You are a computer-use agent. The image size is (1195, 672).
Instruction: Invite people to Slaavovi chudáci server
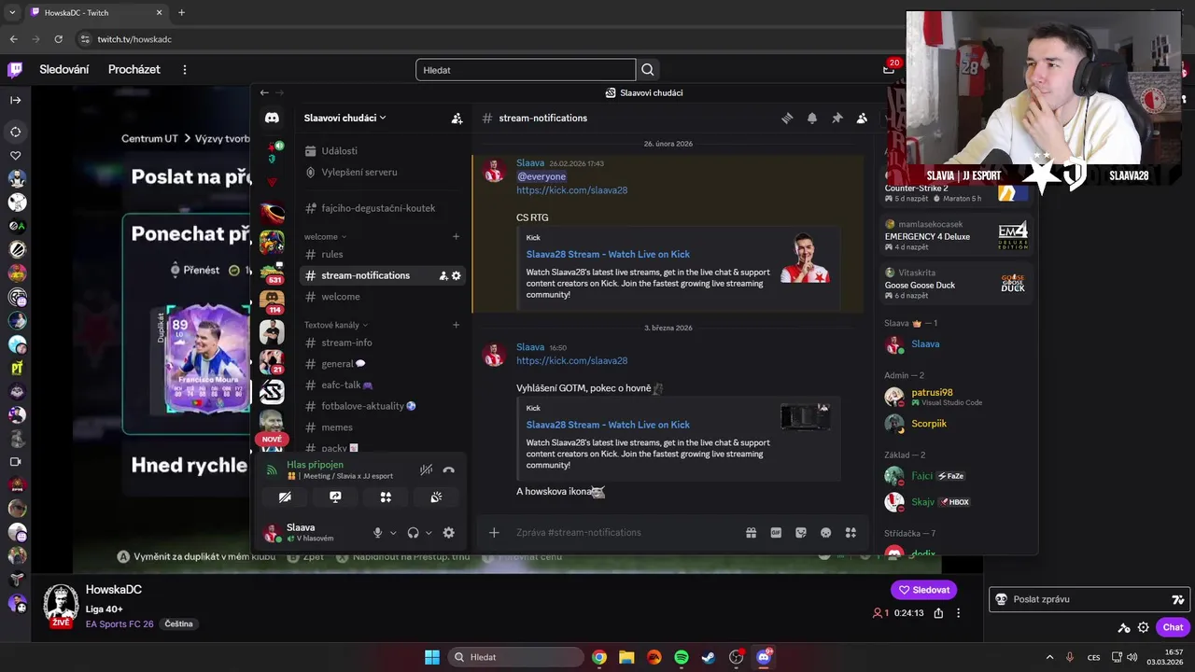tap(457, 119)
